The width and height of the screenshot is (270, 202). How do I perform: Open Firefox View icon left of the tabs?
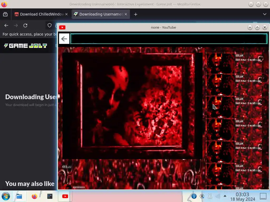5,14
